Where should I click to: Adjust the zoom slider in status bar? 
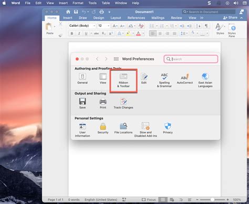coord(212,199)
